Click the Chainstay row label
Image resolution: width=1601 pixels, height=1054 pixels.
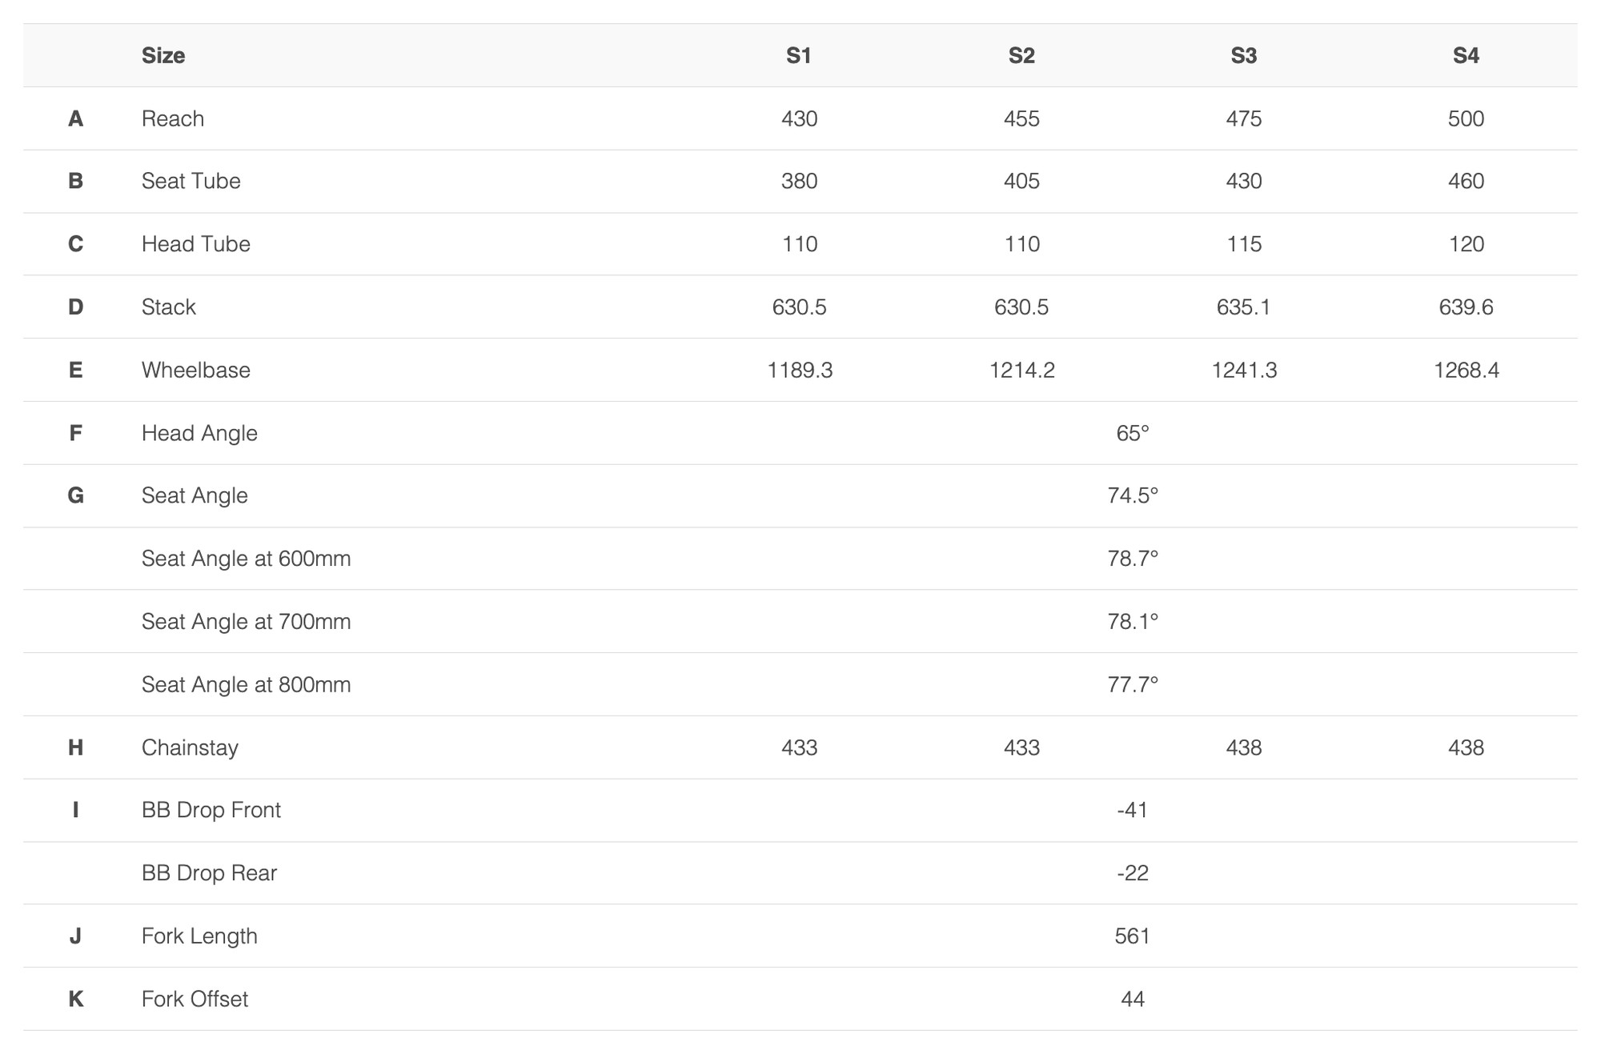pos(191,747)
